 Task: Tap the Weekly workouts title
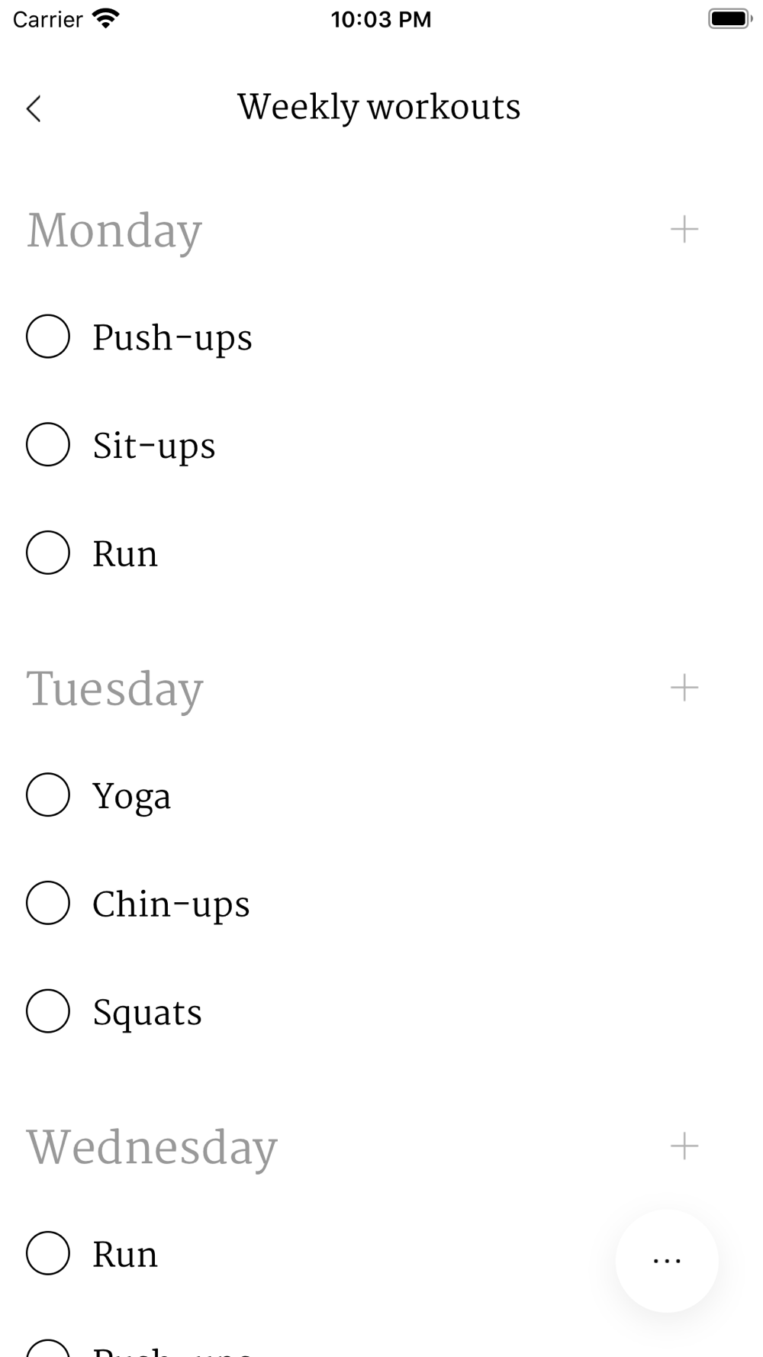pos(379,108)
